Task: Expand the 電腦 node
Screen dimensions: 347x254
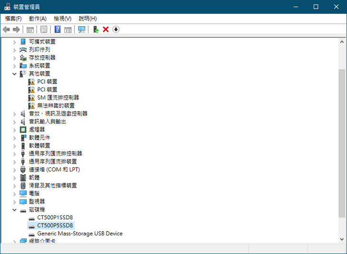Action: 14,194
